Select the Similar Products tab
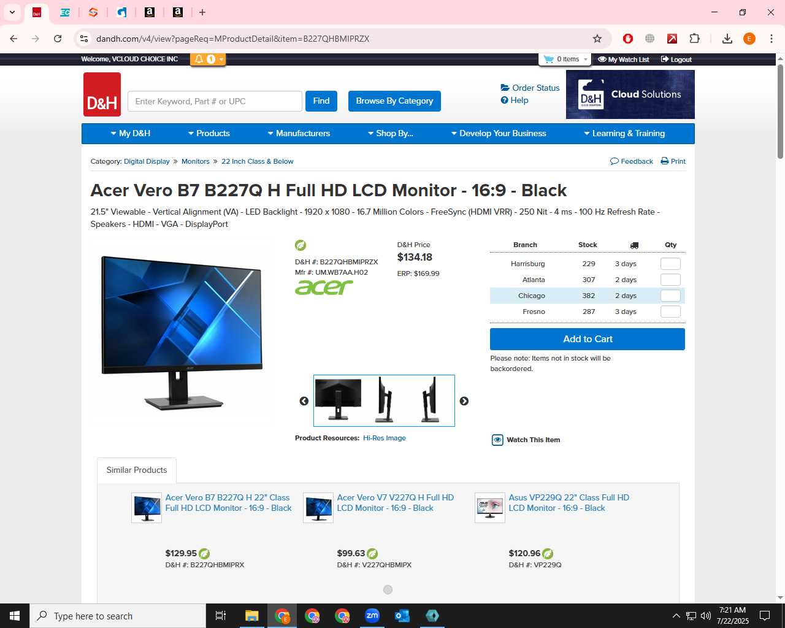 pos(137,470)
